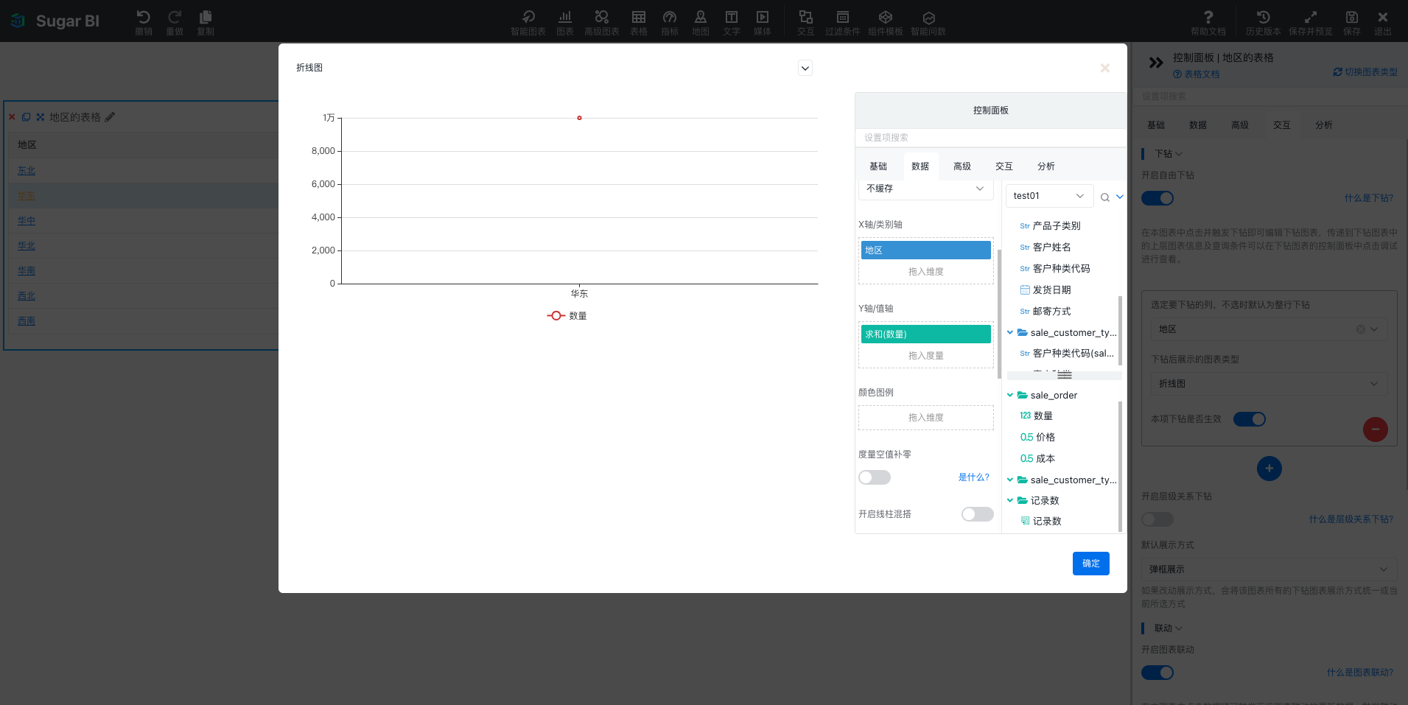The height and width of the screenshot is (705, 1408).
Task: Click the 东北 link in region table
Action: [x=27, y=171]
